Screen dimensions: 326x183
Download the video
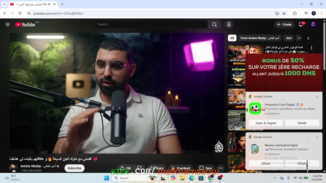181,168
